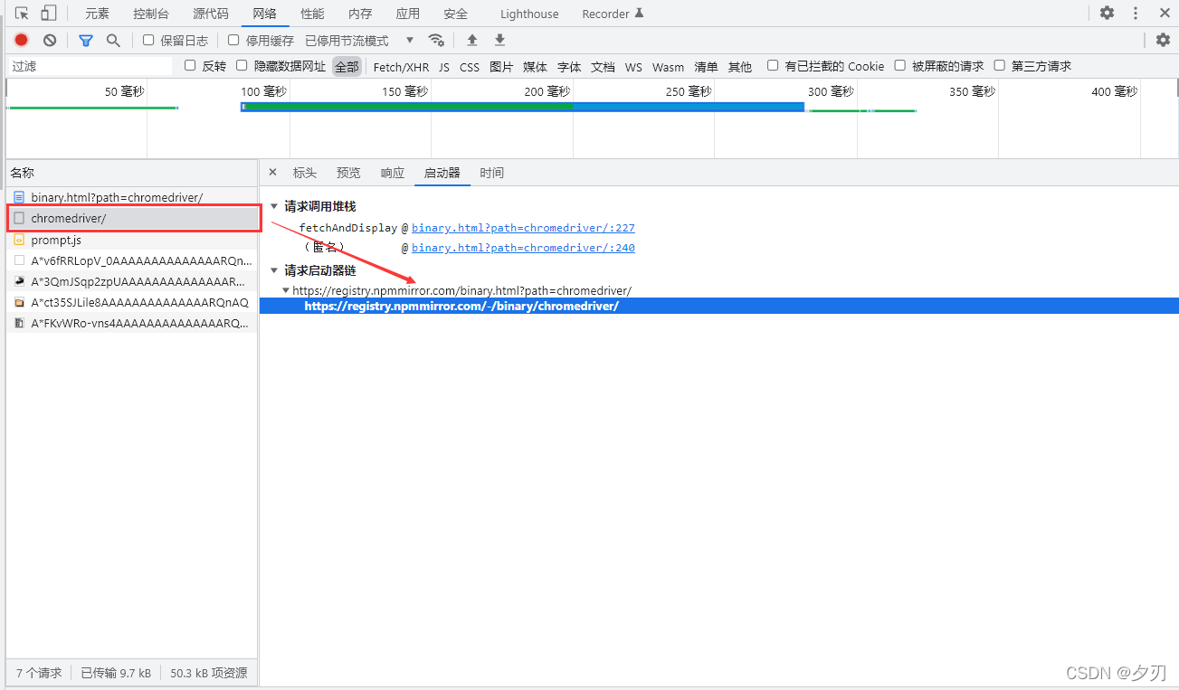Toggle the third-party requests checkbox (第三方请求)

coord(999,65)
